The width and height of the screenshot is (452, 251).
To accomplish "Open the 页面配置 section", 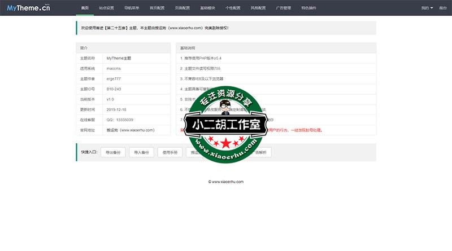I will 182,8.
